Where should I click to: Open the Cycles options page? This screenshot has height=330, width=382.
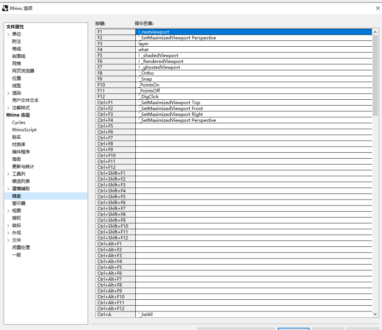click(x=18, y=123)
